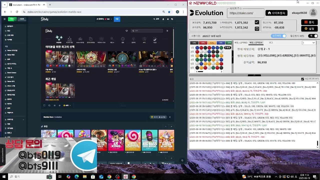Open the Le King slot thumbnail
Screen dimensions: 320x180
116,140
